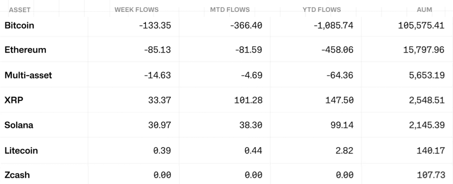Select the MTD FLOWS column header
This screenshot has height=184, width=453.
pyautogui.click(x=230, y=10)
